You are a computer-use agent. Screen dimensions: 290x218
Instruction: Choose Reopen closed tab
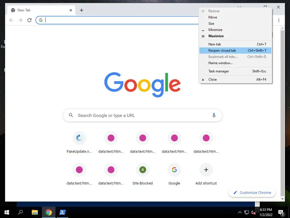point(235,51)
